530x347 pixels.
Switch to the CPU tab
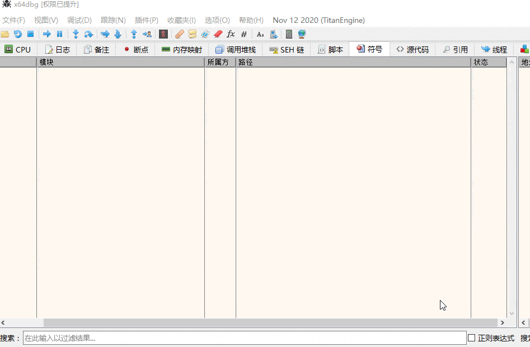point(18,50)
